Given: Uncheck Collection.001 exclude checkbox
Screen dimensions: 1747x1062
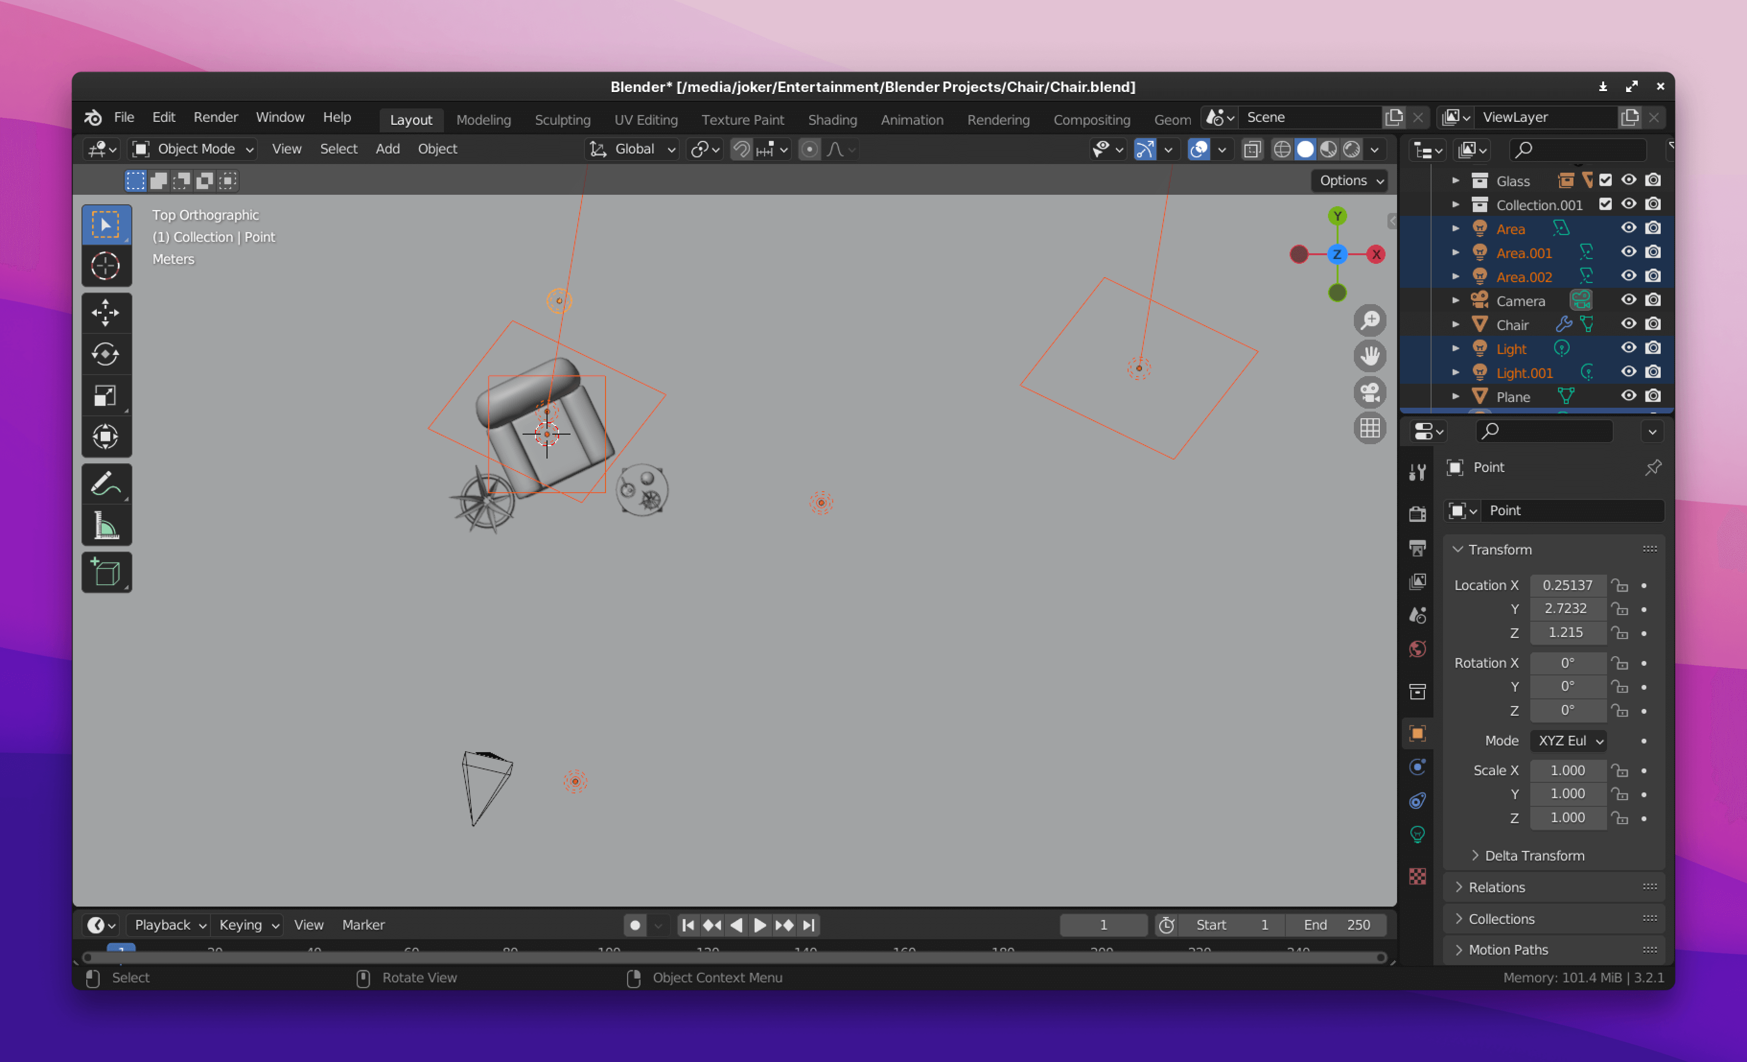Looking at the screenshot, I should [1605, 204].
